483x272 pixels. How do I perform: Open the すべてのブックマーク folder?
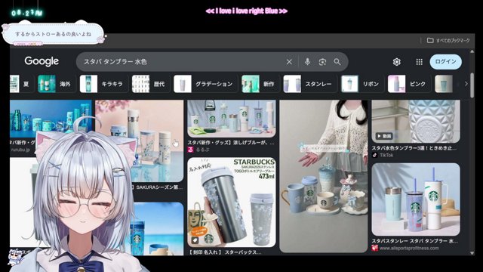448,40
